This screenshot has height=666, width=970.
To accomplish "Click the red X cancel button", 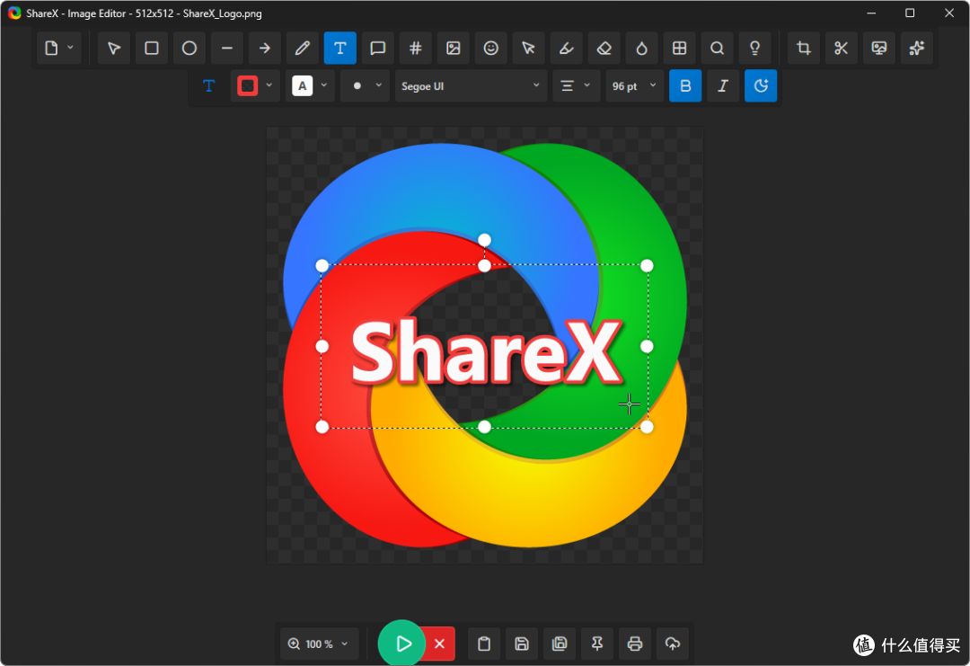I will coord(440,644).
